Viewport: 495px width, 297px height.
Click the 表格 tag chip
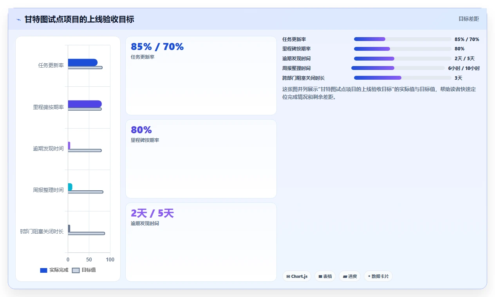325,276
